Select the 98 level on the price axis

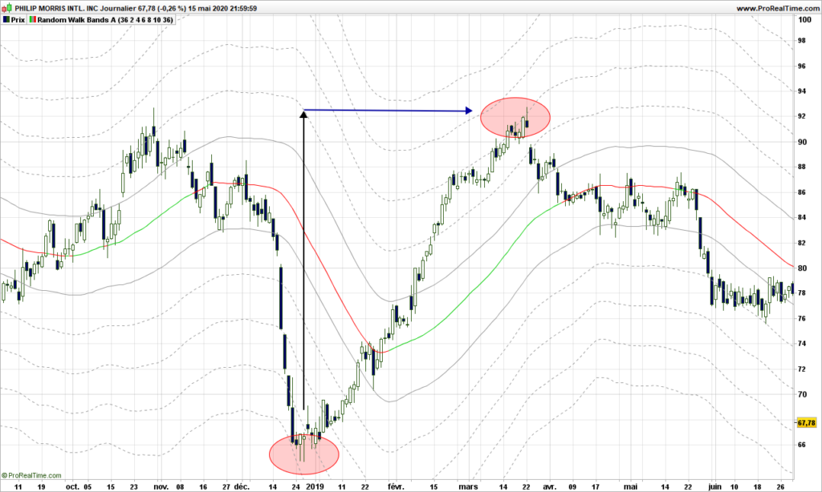point(802,41)
